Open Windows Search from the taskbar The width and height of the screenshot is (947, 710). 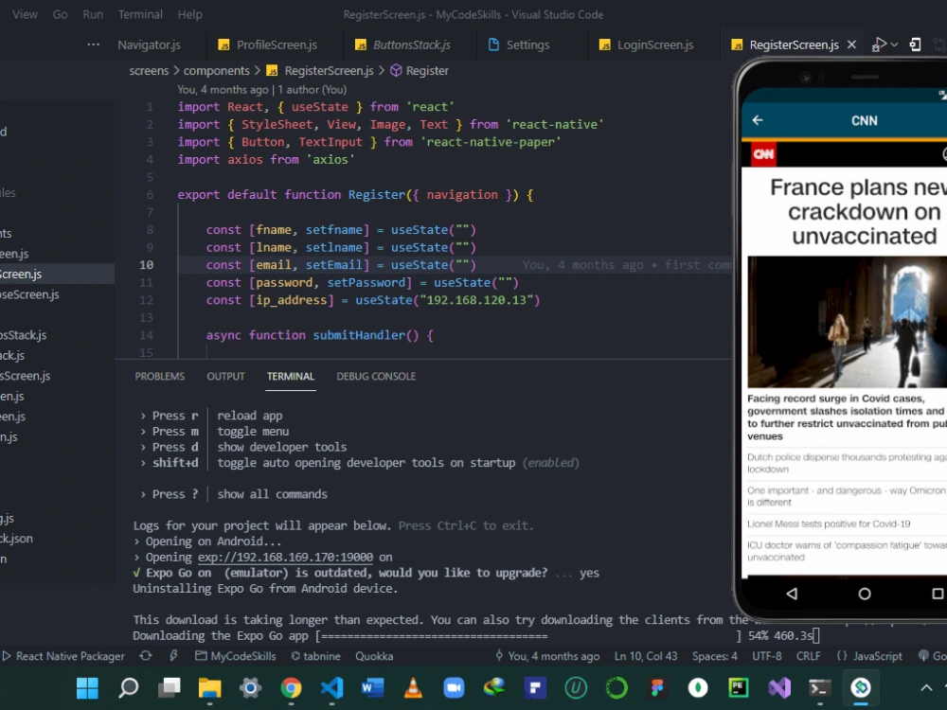tap(128, 687)
